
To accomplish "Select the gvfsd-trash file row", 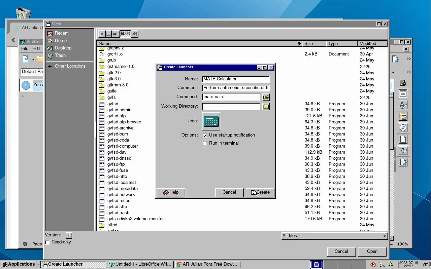I will [x=242, y=213].
